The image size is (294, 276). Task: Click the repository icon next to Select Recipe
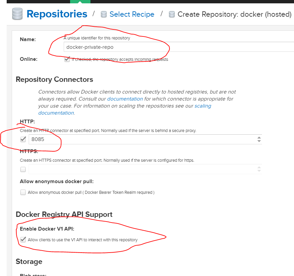103,14
